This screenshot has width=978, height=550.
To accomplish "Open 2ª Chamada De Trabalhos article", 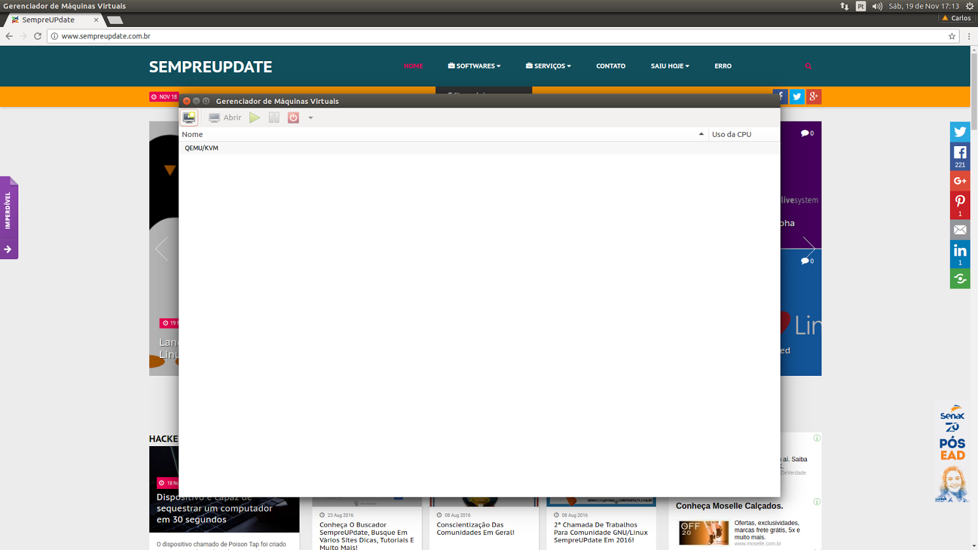I will click(x=600, y=532).
